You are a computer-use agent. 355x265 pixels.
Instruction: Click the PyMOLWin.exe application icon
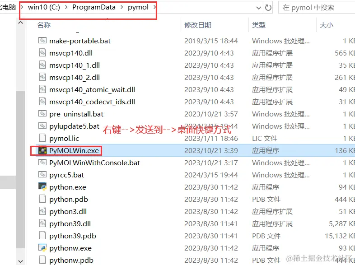coord(42,150)
